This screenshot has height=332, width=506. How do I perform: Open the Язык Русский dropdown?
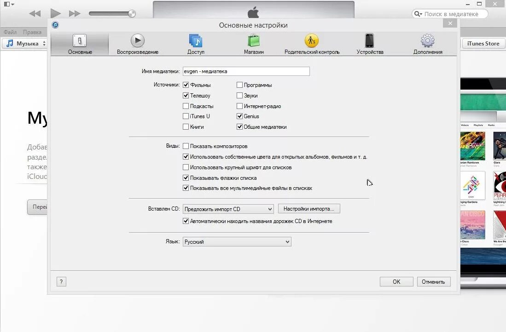point(237,242)
